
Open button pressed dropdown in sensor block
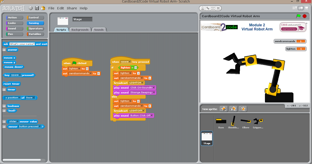tap(30, 127)
